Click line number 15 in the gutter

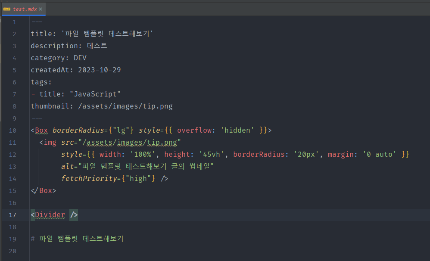[12, 191]
